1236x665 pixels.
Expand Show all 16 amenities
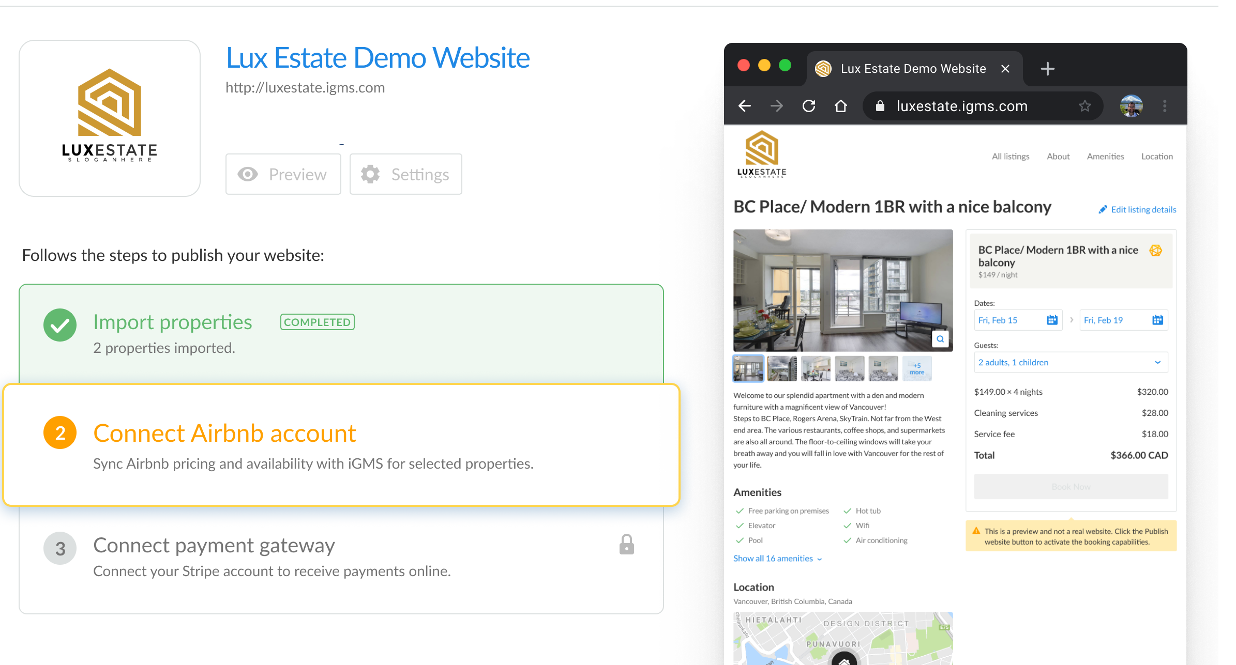pyautogui.click(x=777, y=558)
